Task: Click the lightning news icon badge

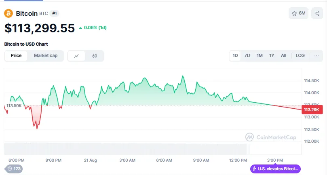Action: 254,169
